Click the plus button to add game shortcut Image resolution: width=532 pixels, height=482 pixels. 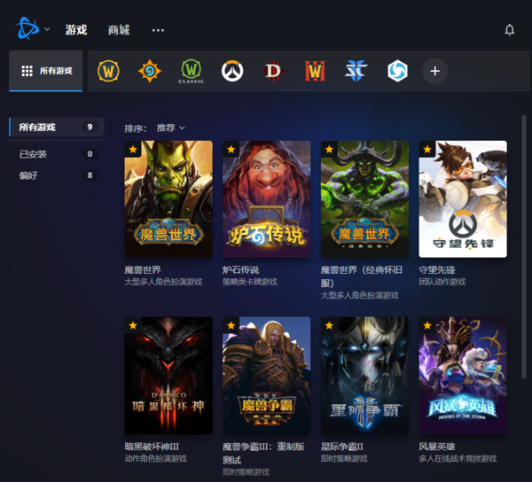[x=435, y=71]
